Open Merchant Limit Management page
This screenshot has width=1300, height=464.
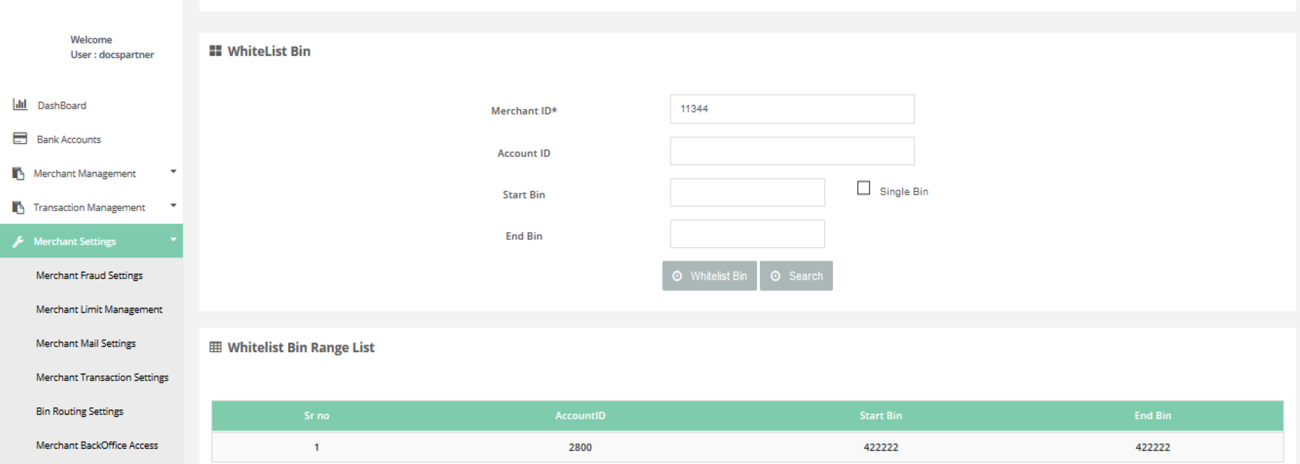pyautogui.click(x=99, y=310)
